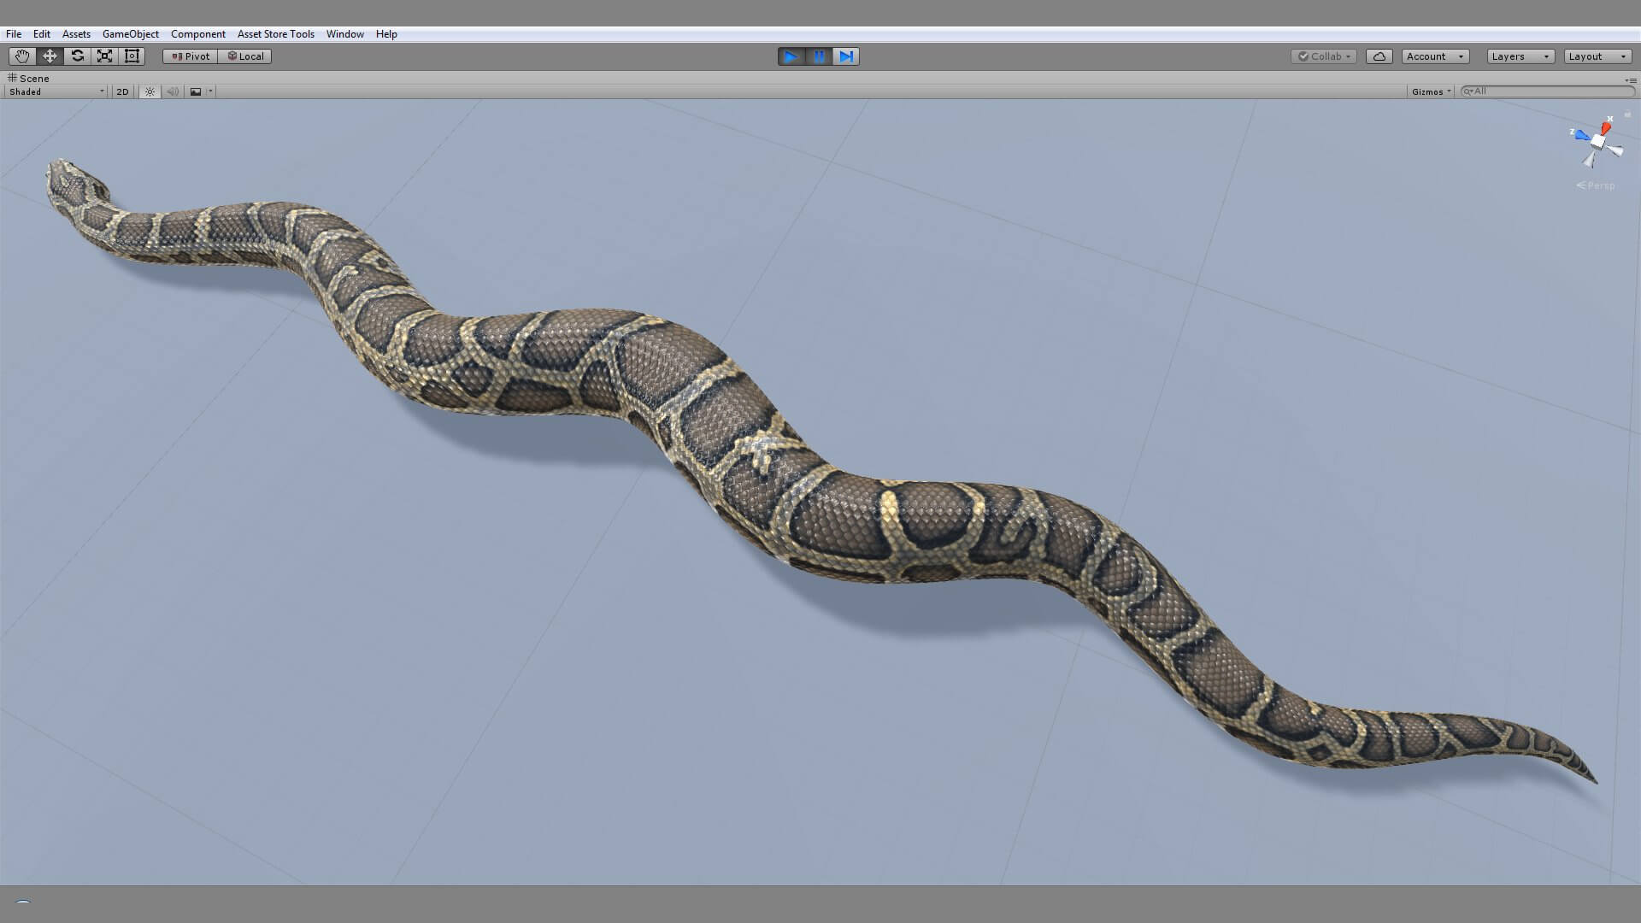Open the GameObject menu
Image resolution: width=1641 pixels, height=923 pixels.
pyautogui.click(x=130, y=34)
